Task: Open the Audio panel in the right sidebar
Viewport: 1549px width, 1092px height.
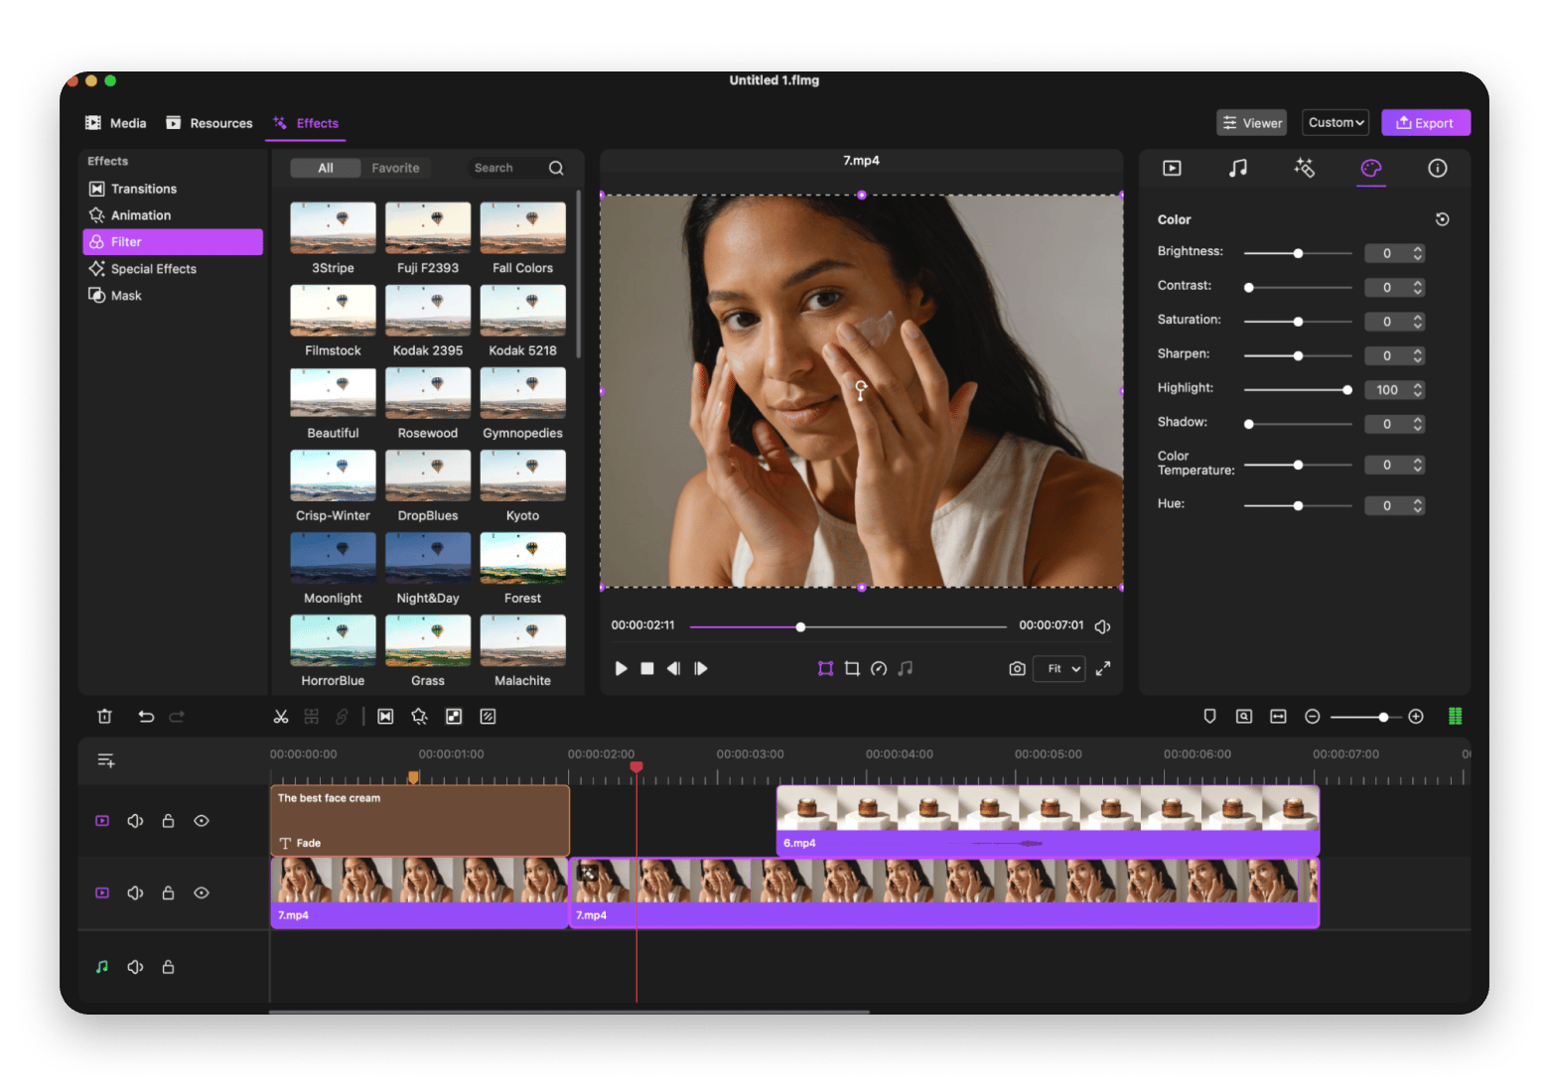Action: (1238, 168)
